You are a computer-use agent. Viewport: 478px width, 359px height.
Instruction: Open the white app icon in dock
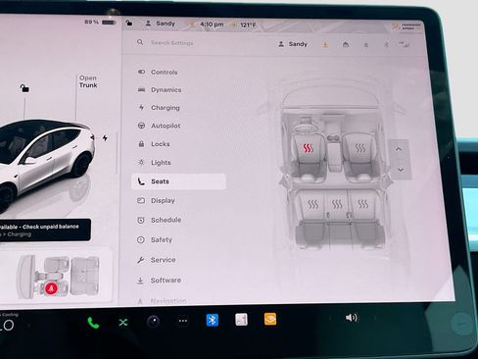click(241, 320)
